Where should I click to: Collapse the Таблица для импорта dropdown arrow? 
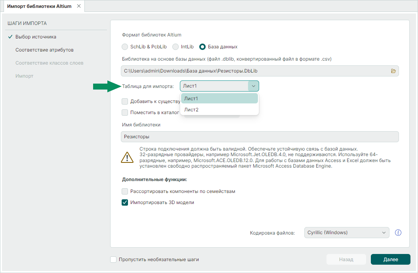253,86
